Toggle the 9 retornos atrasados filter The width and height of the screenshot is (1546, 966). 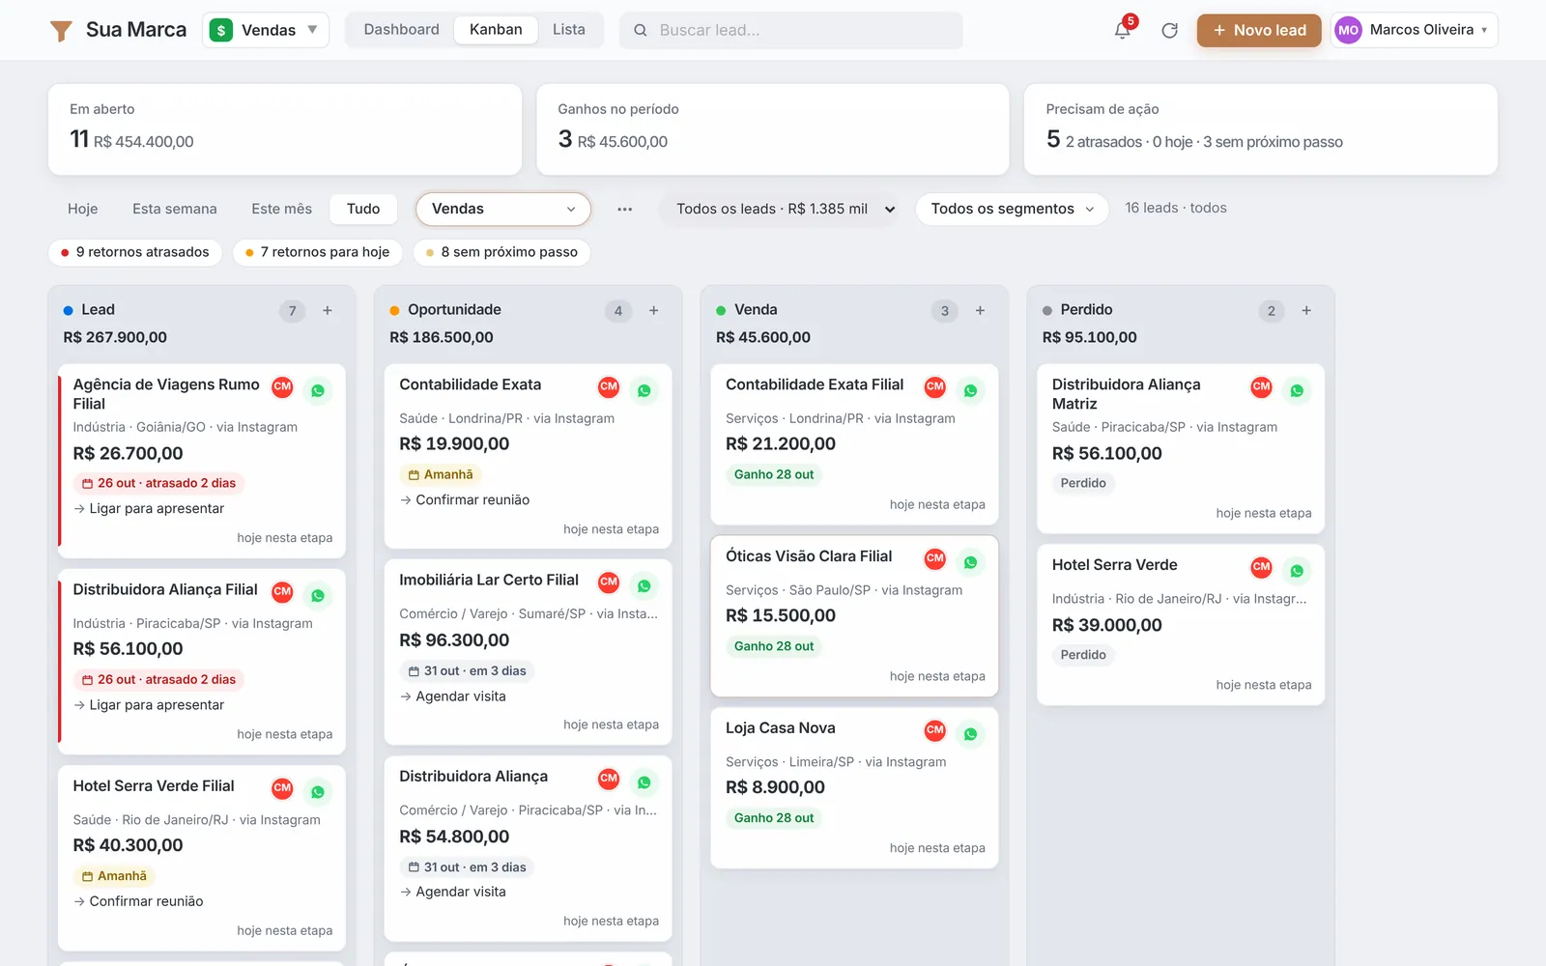pos(135,252)
